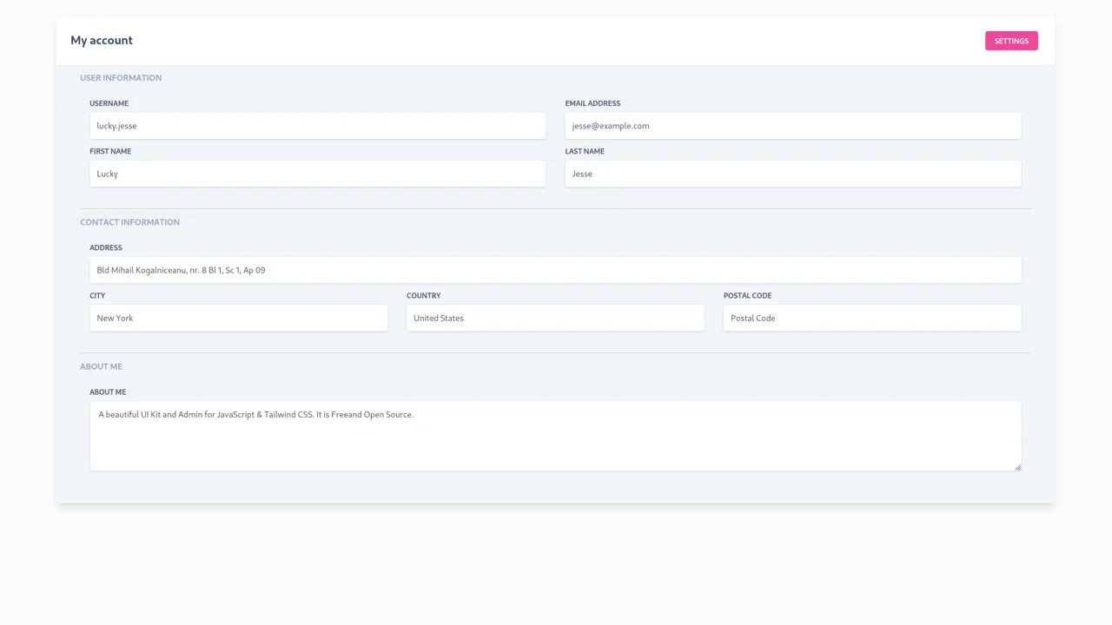
Task: Click the Last Name label text
Action: [585, 151]
